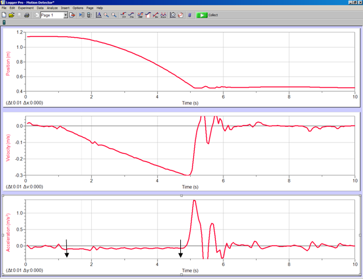The width and height of the screenshot is (363, 279).
Task: Click the Time (s) label under acceleration graph
Action: click(x=190, y=270)
